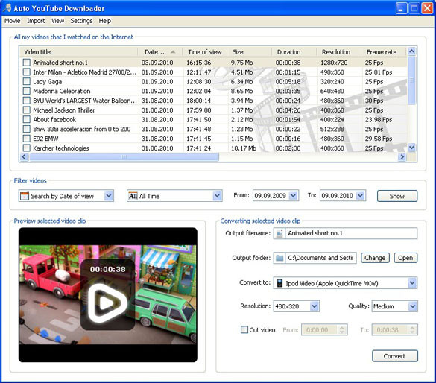Click the folder icon beside Output folder
The image size is (436, 383).
point(279,258)
